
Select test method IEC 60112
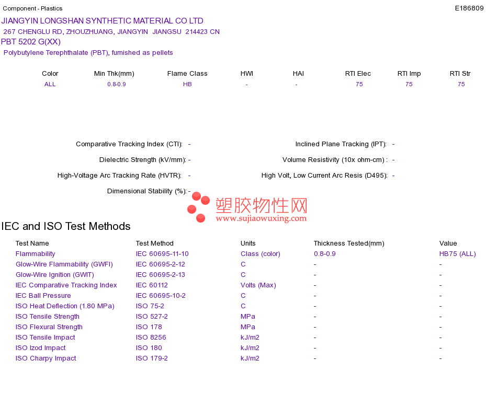[x=152, y=285]
